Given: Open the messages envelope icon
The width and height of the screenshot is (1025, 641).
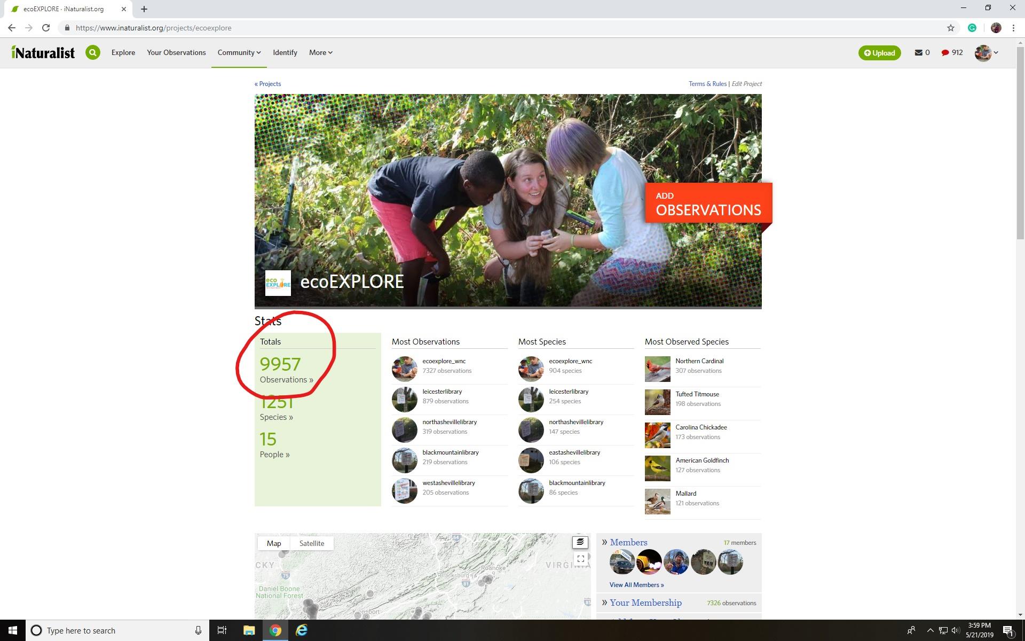Looking at the screenshot, I should pos(918,52).
